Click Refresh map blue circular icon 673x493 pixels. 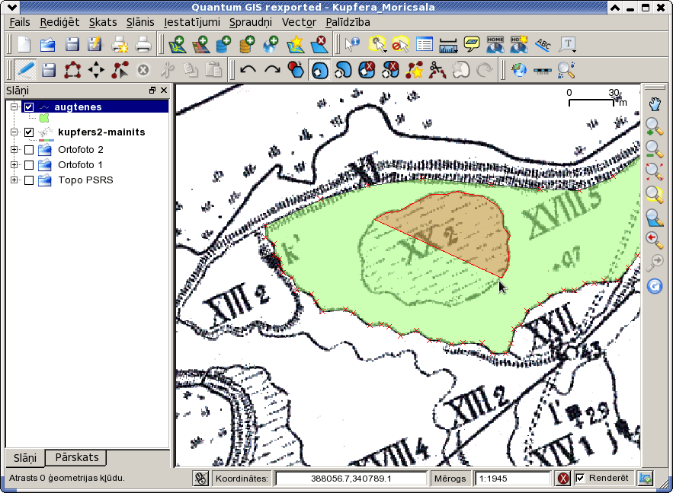pos(655,286)
